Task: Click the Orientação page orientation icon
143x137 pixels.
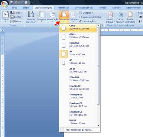Action: point(53,15)
